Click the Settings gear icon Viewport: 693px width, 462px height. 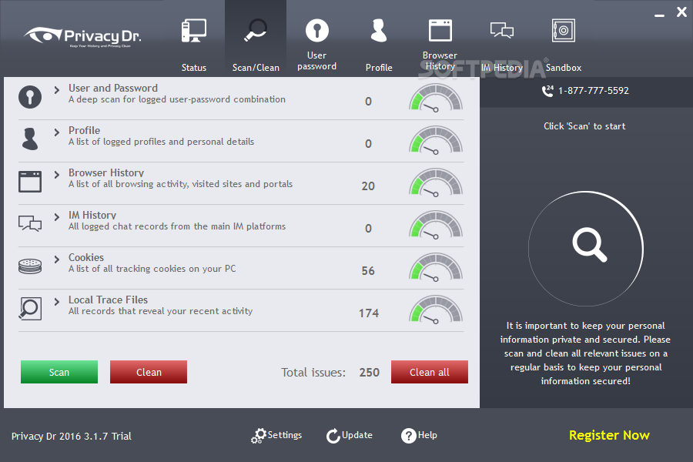[259, 436]
